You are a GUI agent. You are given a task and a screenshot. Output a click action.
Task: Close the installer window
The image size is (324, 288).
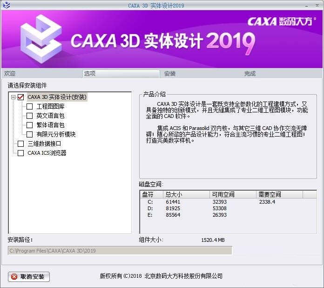(x=317, y=6)
